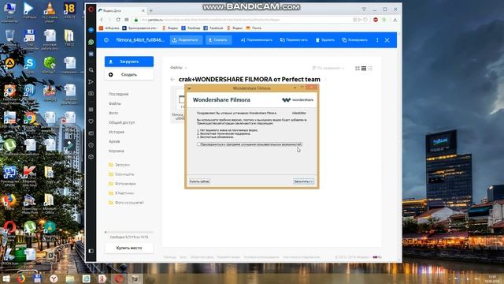This screenshot has width=504, height=284.
Task: Switch to the middle tiles view icon
Action: (x=364, y=69)
